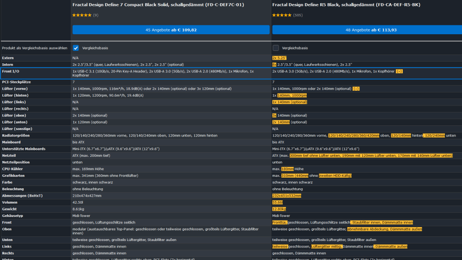The image size is (462, 260).
Task: Click '8.61kg' weight value
Action: click(79, 209)
